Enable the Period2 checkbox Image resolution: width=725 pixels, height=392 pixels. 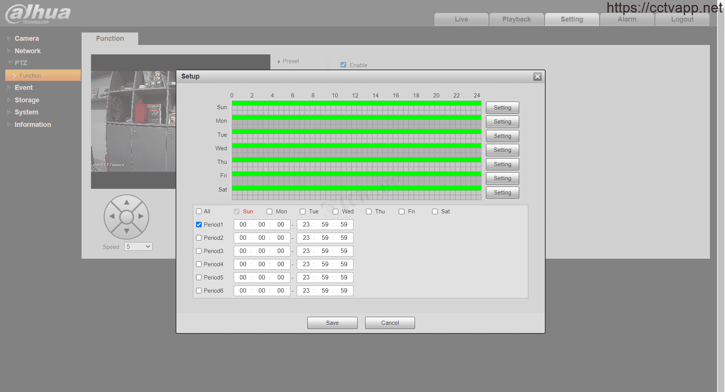tap(199, 238)
